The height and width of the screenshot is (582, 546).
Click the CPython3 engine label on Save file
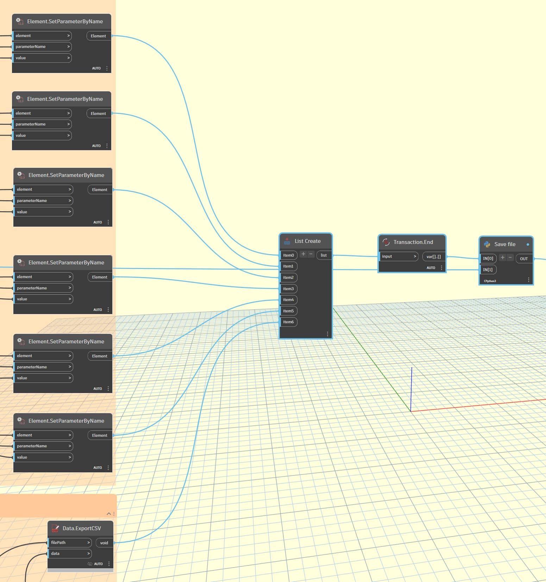pyautogui.click(x=490, y=281)
